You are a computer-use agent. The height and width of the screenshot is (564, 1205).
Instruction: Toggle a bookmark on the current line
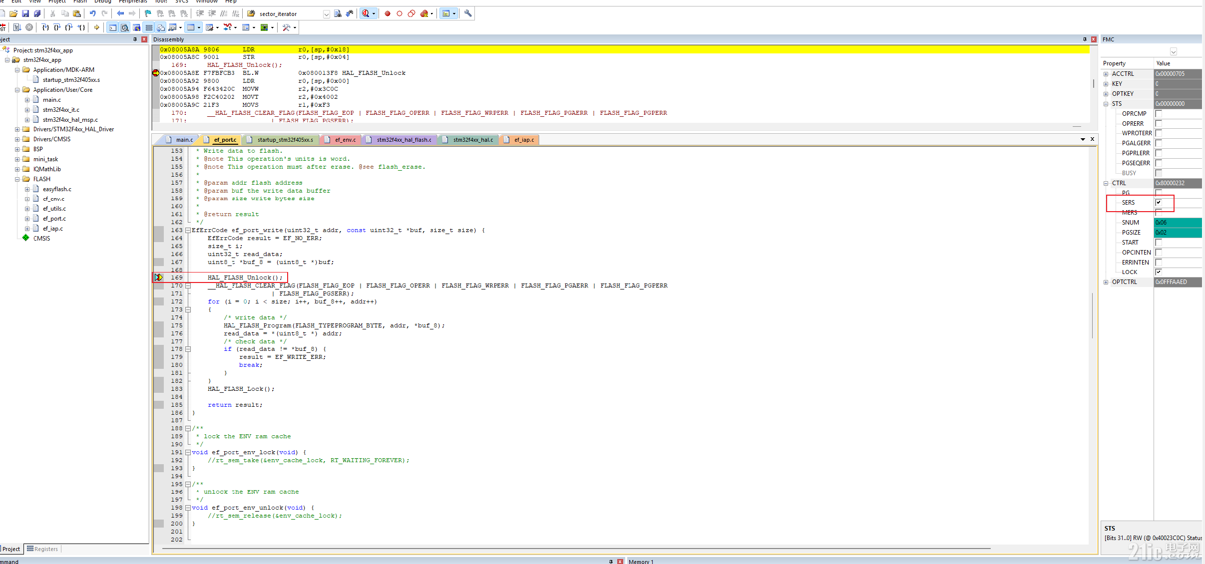pos(148,13)
